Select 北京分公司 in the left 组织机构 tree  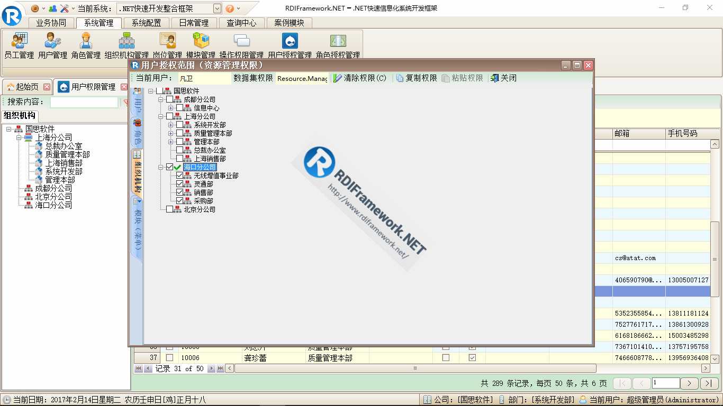tap(53, 197)
